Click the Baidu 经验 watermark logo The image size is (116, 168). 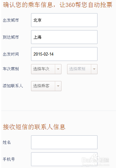(x=95, y=160)
